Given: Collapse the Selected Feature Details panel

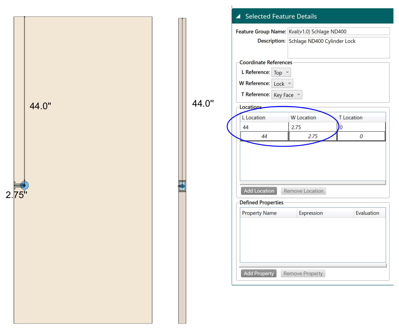Looking at the screenshot, I should point(238,17).
